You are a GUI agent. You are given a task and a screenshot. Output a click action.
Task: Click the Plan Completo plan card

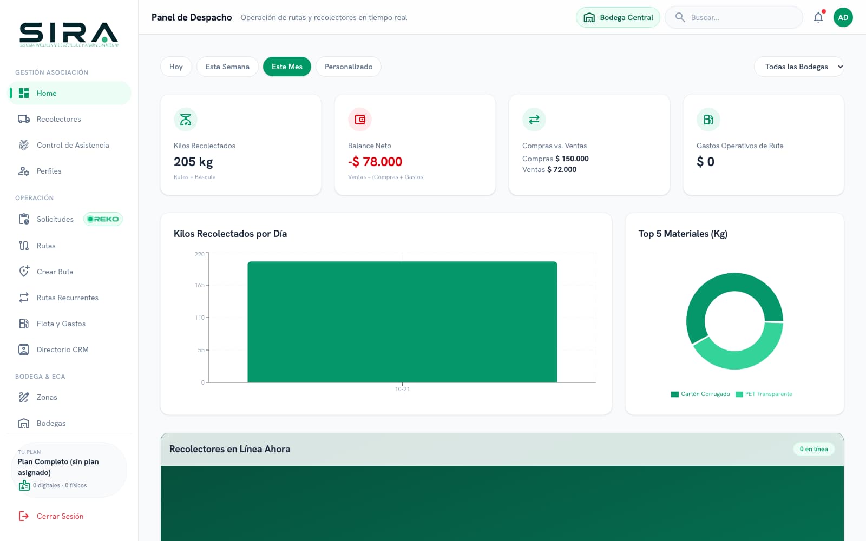69,470
